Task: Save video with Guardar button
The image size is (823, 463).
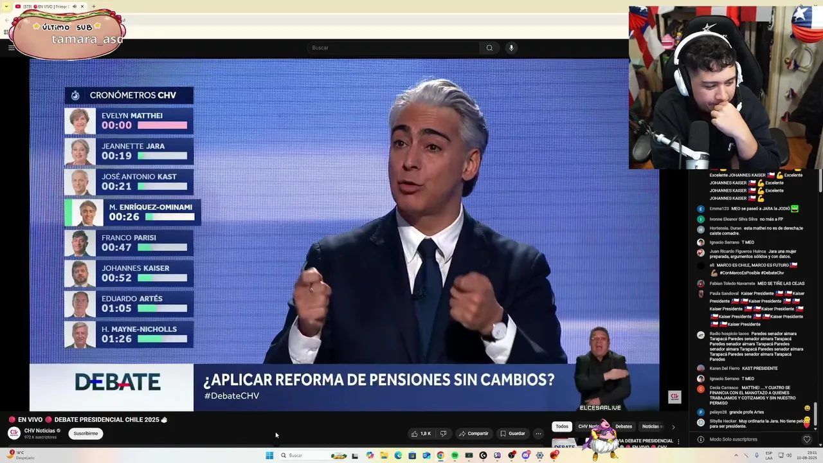Action: click(512, 433)
